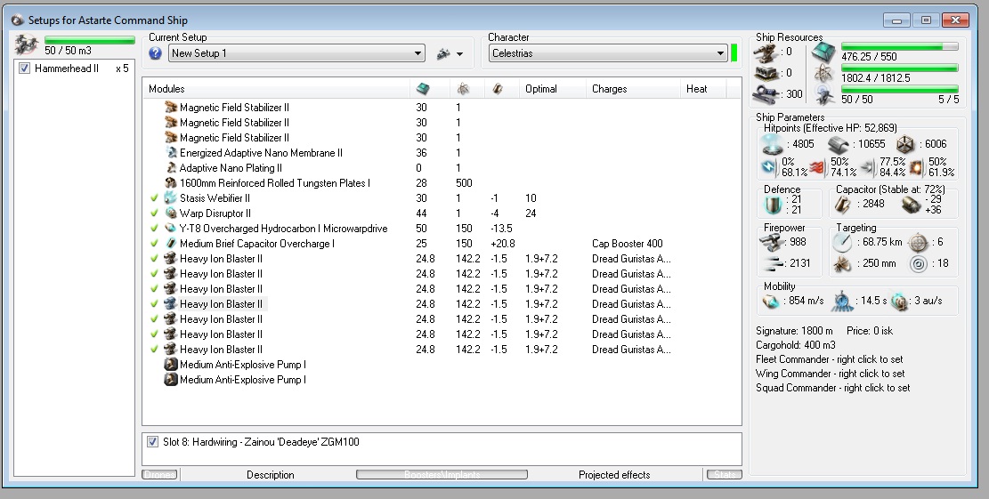Toggle the check on highlighted Heavy Ion Blaster II
Screen dimensions: 989x499
coord(154,303)
